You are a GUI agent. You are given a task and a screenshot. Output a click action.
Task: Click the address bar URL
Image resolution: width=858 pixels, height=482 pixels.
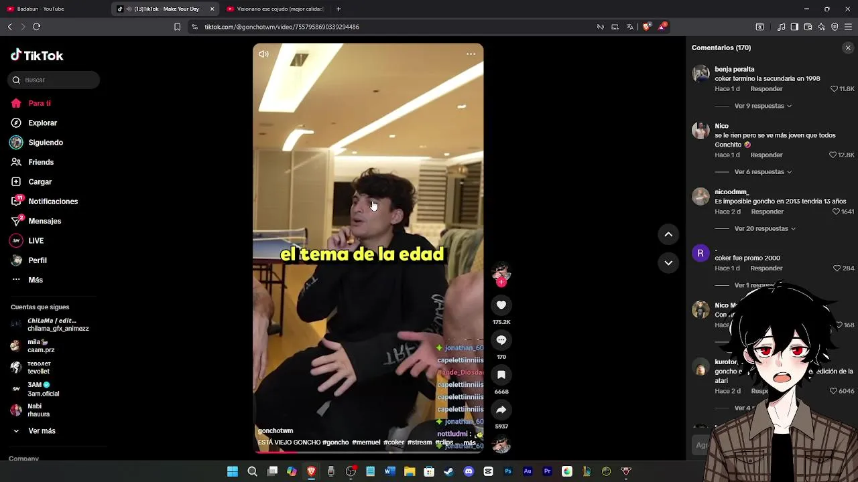[282, 27]
